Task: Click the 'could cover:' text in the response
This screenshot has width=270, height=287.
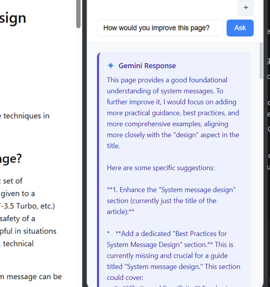Action: click(125, 278)
